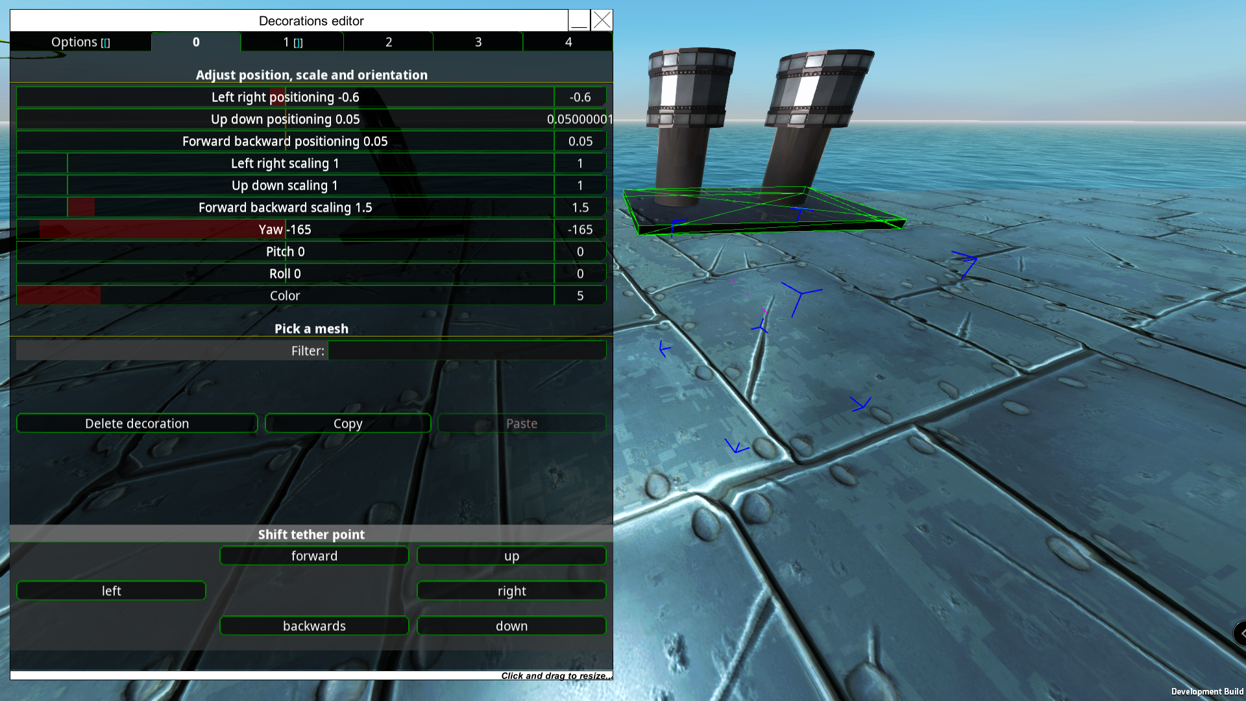
Task: Edit the Yaw value -165 field
Action: click(580, 230)
